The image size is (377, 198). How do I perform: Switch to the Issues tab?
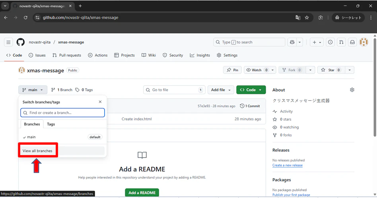pyautogui.click(x=37, y=55)
